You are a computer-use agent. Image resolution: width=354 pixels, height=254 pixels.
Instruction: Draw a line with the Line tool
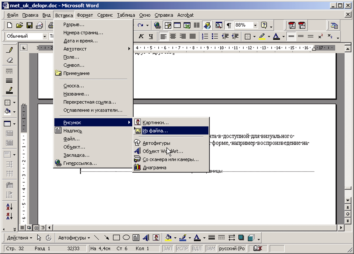tap(97, 237)
